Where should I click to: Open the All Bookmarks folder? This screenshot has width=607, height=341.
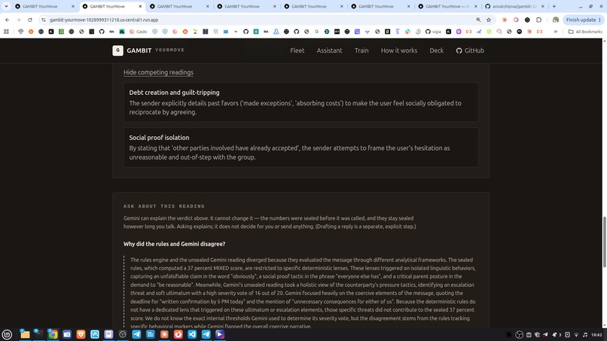pos(585,32)
